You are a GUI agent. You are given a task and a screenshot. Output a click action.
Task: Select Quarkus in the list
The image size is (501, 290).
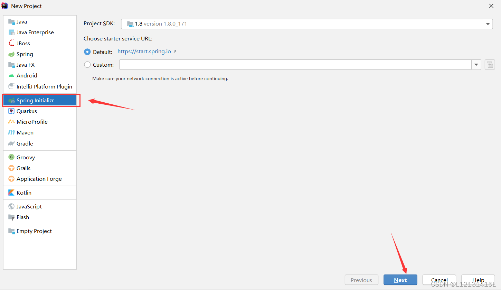tap(40, 111)
